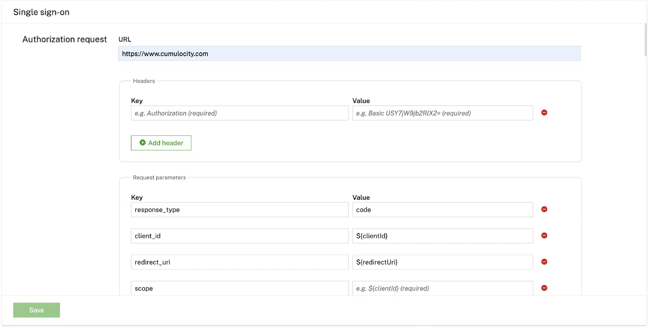Edit the ${clientId} value field

(442, 236)
